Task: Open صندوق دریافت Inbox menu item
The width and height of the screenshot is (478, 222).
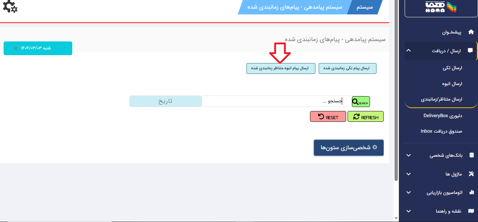Action: click(x=441, y=131)
